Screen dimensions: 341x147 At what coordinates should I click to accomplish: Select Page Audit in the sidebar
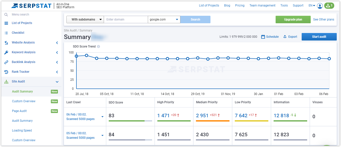pos(19,111)
